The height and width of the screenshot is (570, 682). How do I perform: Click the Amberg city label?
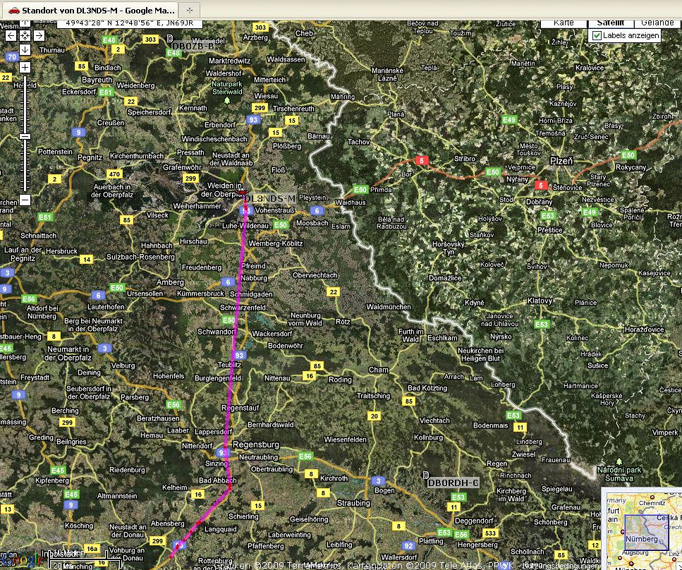point(170,282)
